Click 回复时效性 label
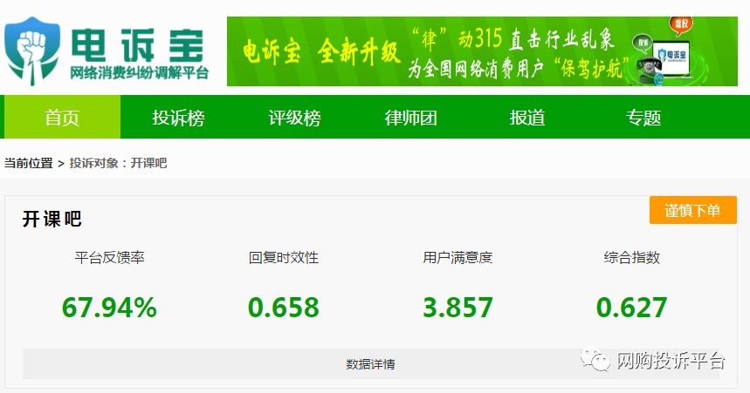The image size is (750, 393). [x=284, y=258]
